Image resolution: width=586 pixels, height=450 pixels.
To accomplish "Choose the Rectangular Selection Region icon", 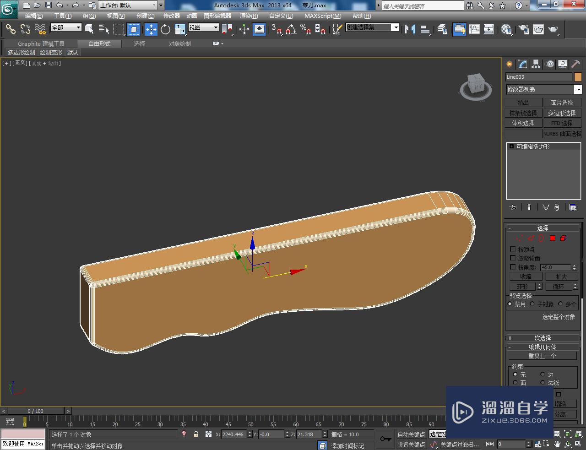I will (119, 29).
